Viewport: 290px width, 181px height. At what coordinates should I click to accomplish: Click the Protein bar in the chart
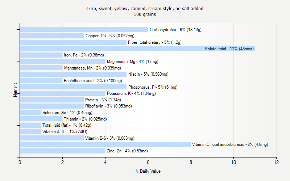pos(52,100)
